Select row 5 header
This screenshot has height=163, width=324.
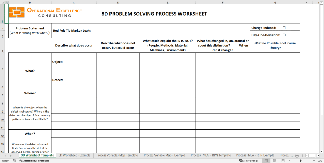point(2,62)
